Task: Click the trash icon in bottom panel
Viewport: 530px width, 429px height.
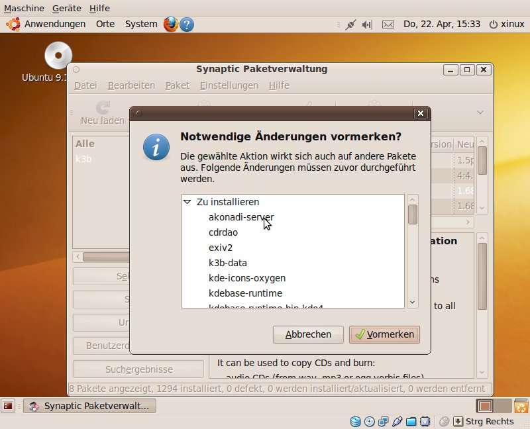Action: 521,406
